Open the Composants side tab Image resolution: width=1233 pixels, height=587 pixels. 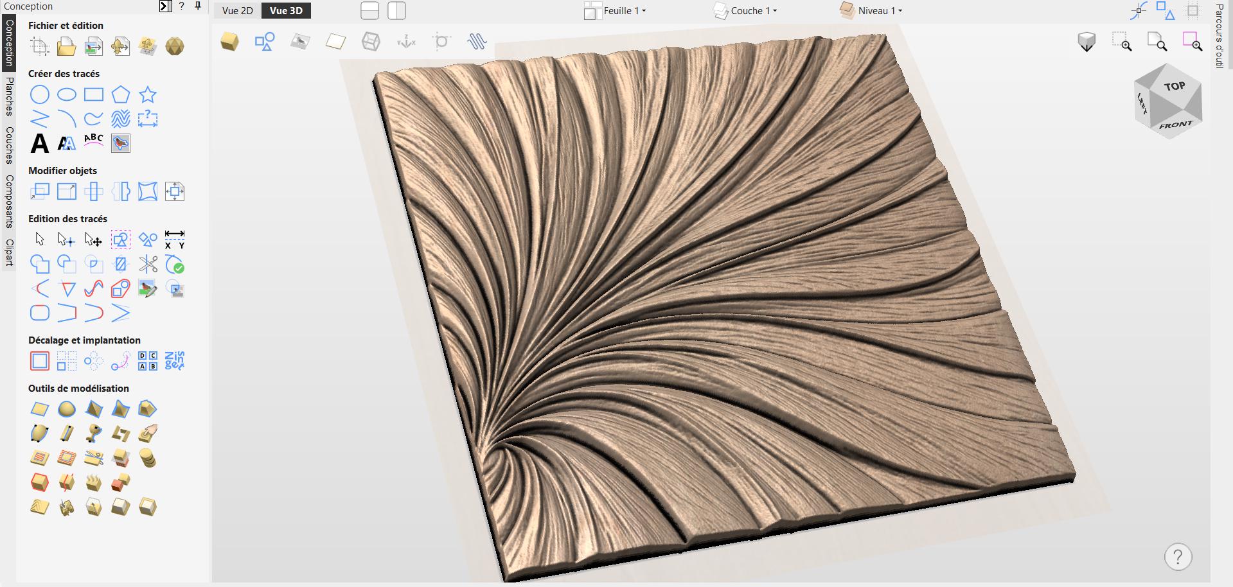coord(9,201)
